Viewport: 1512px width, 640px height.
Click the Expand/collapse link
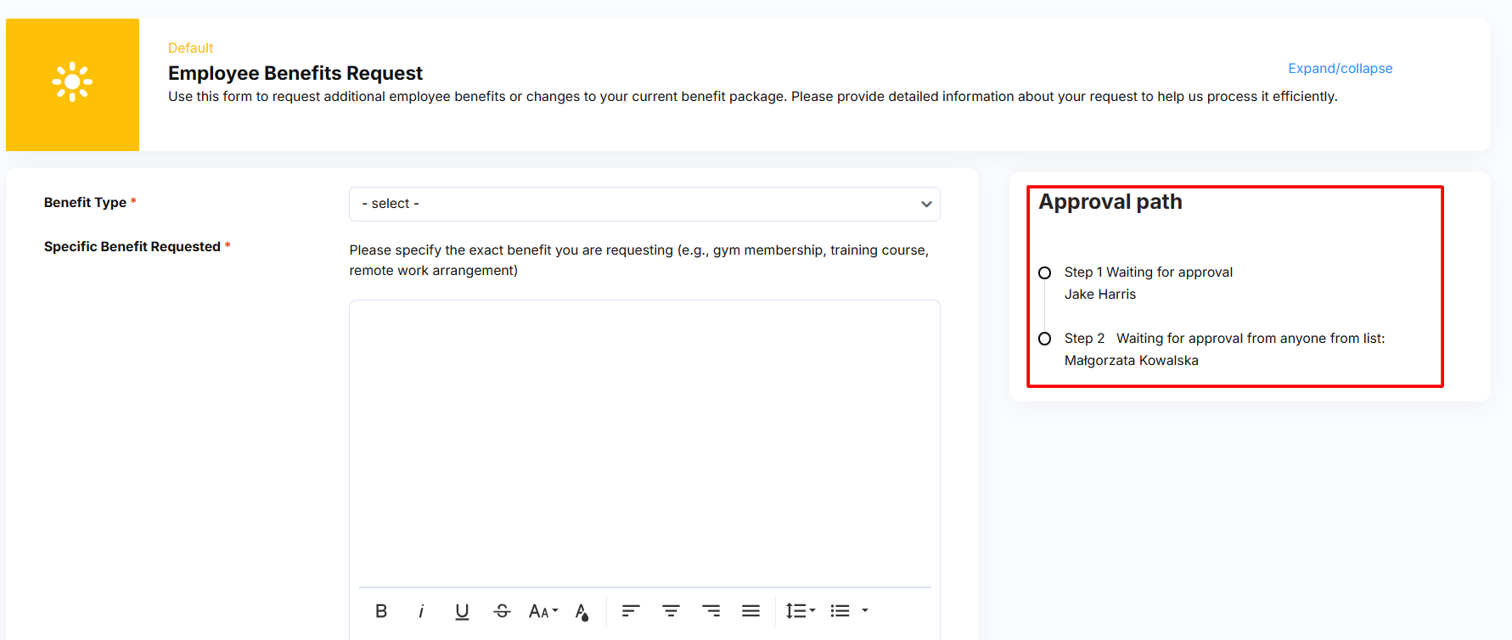tap(1340, 68)
